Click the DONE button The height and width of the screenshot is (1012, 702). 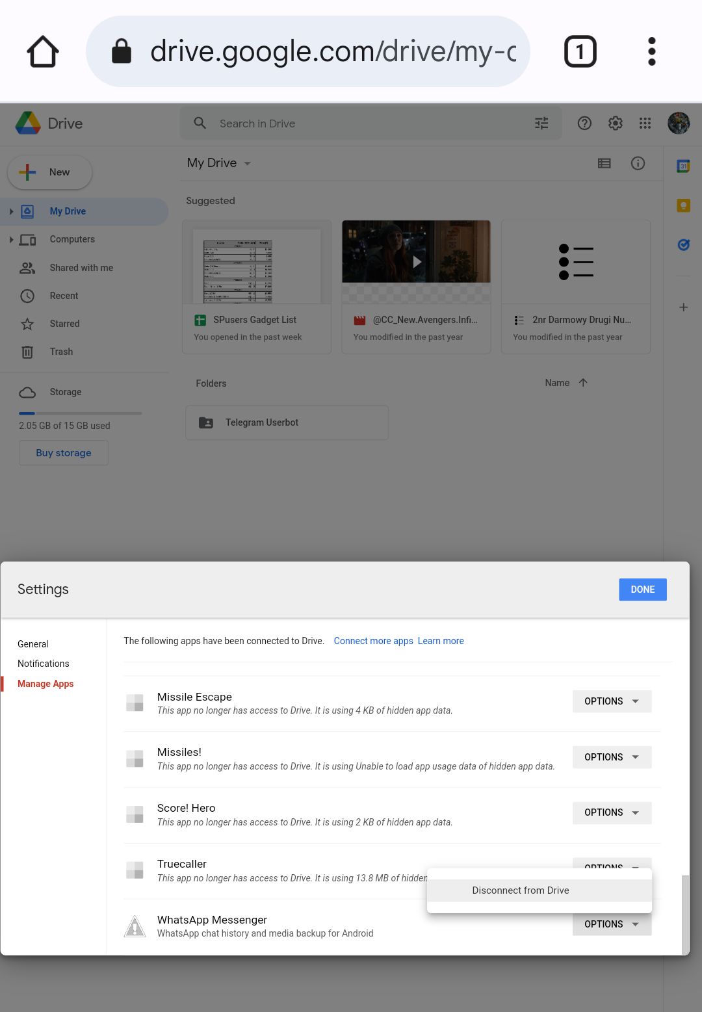[x=642, y=590]
